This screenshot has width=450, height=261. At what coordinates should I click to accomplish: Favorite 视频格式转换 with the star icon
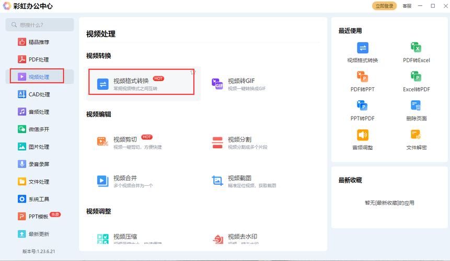point(192,72)
